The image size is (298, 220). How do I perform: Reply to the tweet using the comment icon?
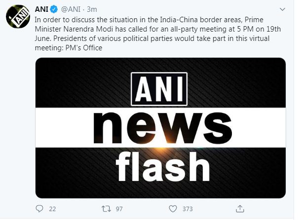point(39,209)
